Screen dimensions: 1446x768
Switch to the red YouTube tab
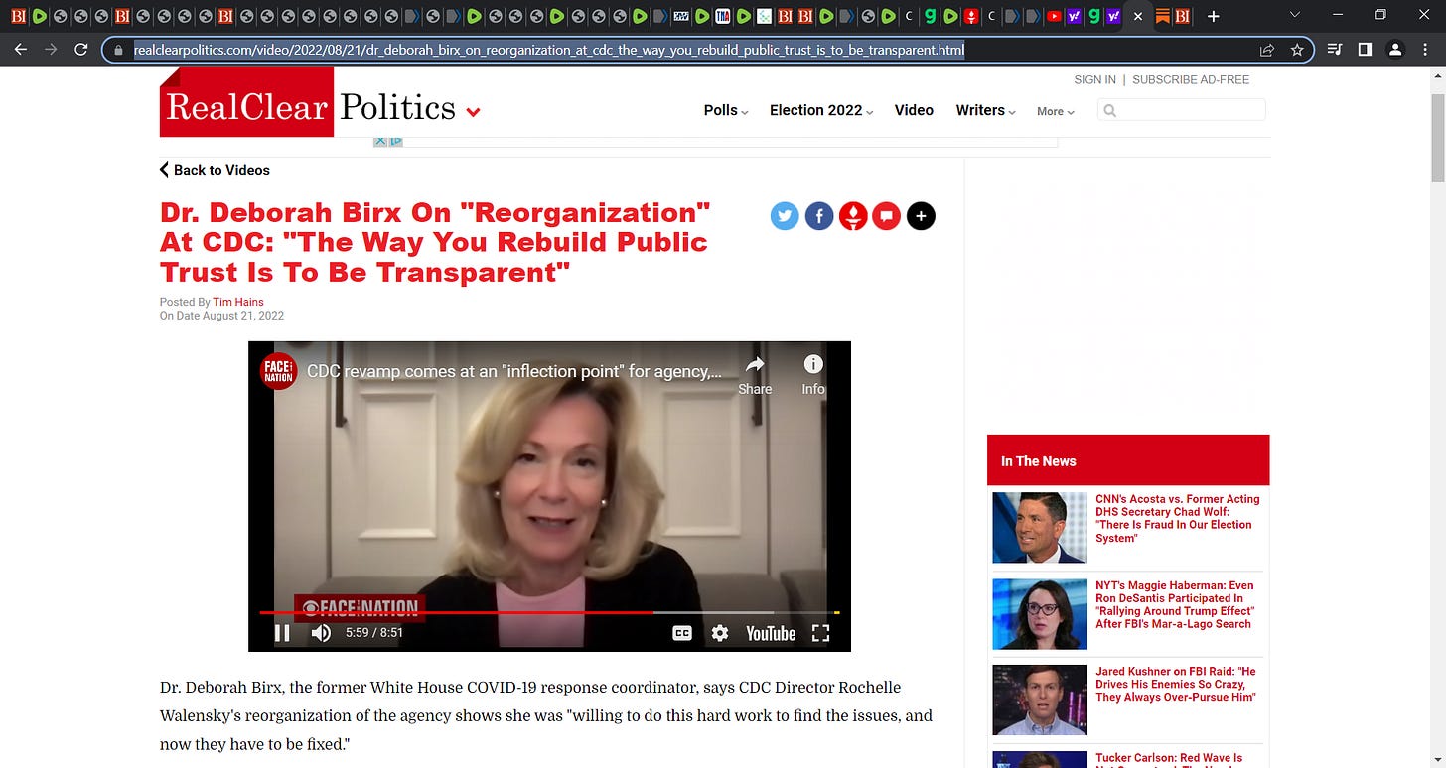tap(1053, 16)
